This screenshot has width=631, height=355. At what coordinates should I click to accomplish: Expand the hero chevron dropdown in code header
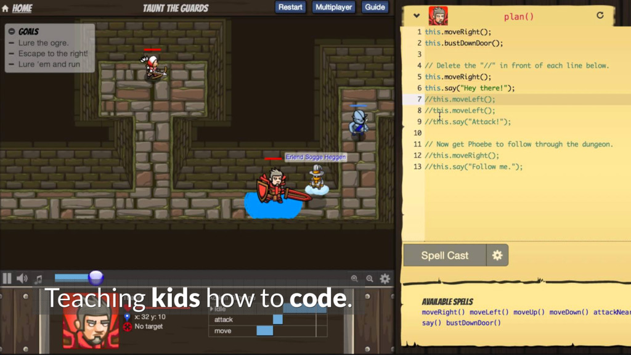click(x=417, y=15)
